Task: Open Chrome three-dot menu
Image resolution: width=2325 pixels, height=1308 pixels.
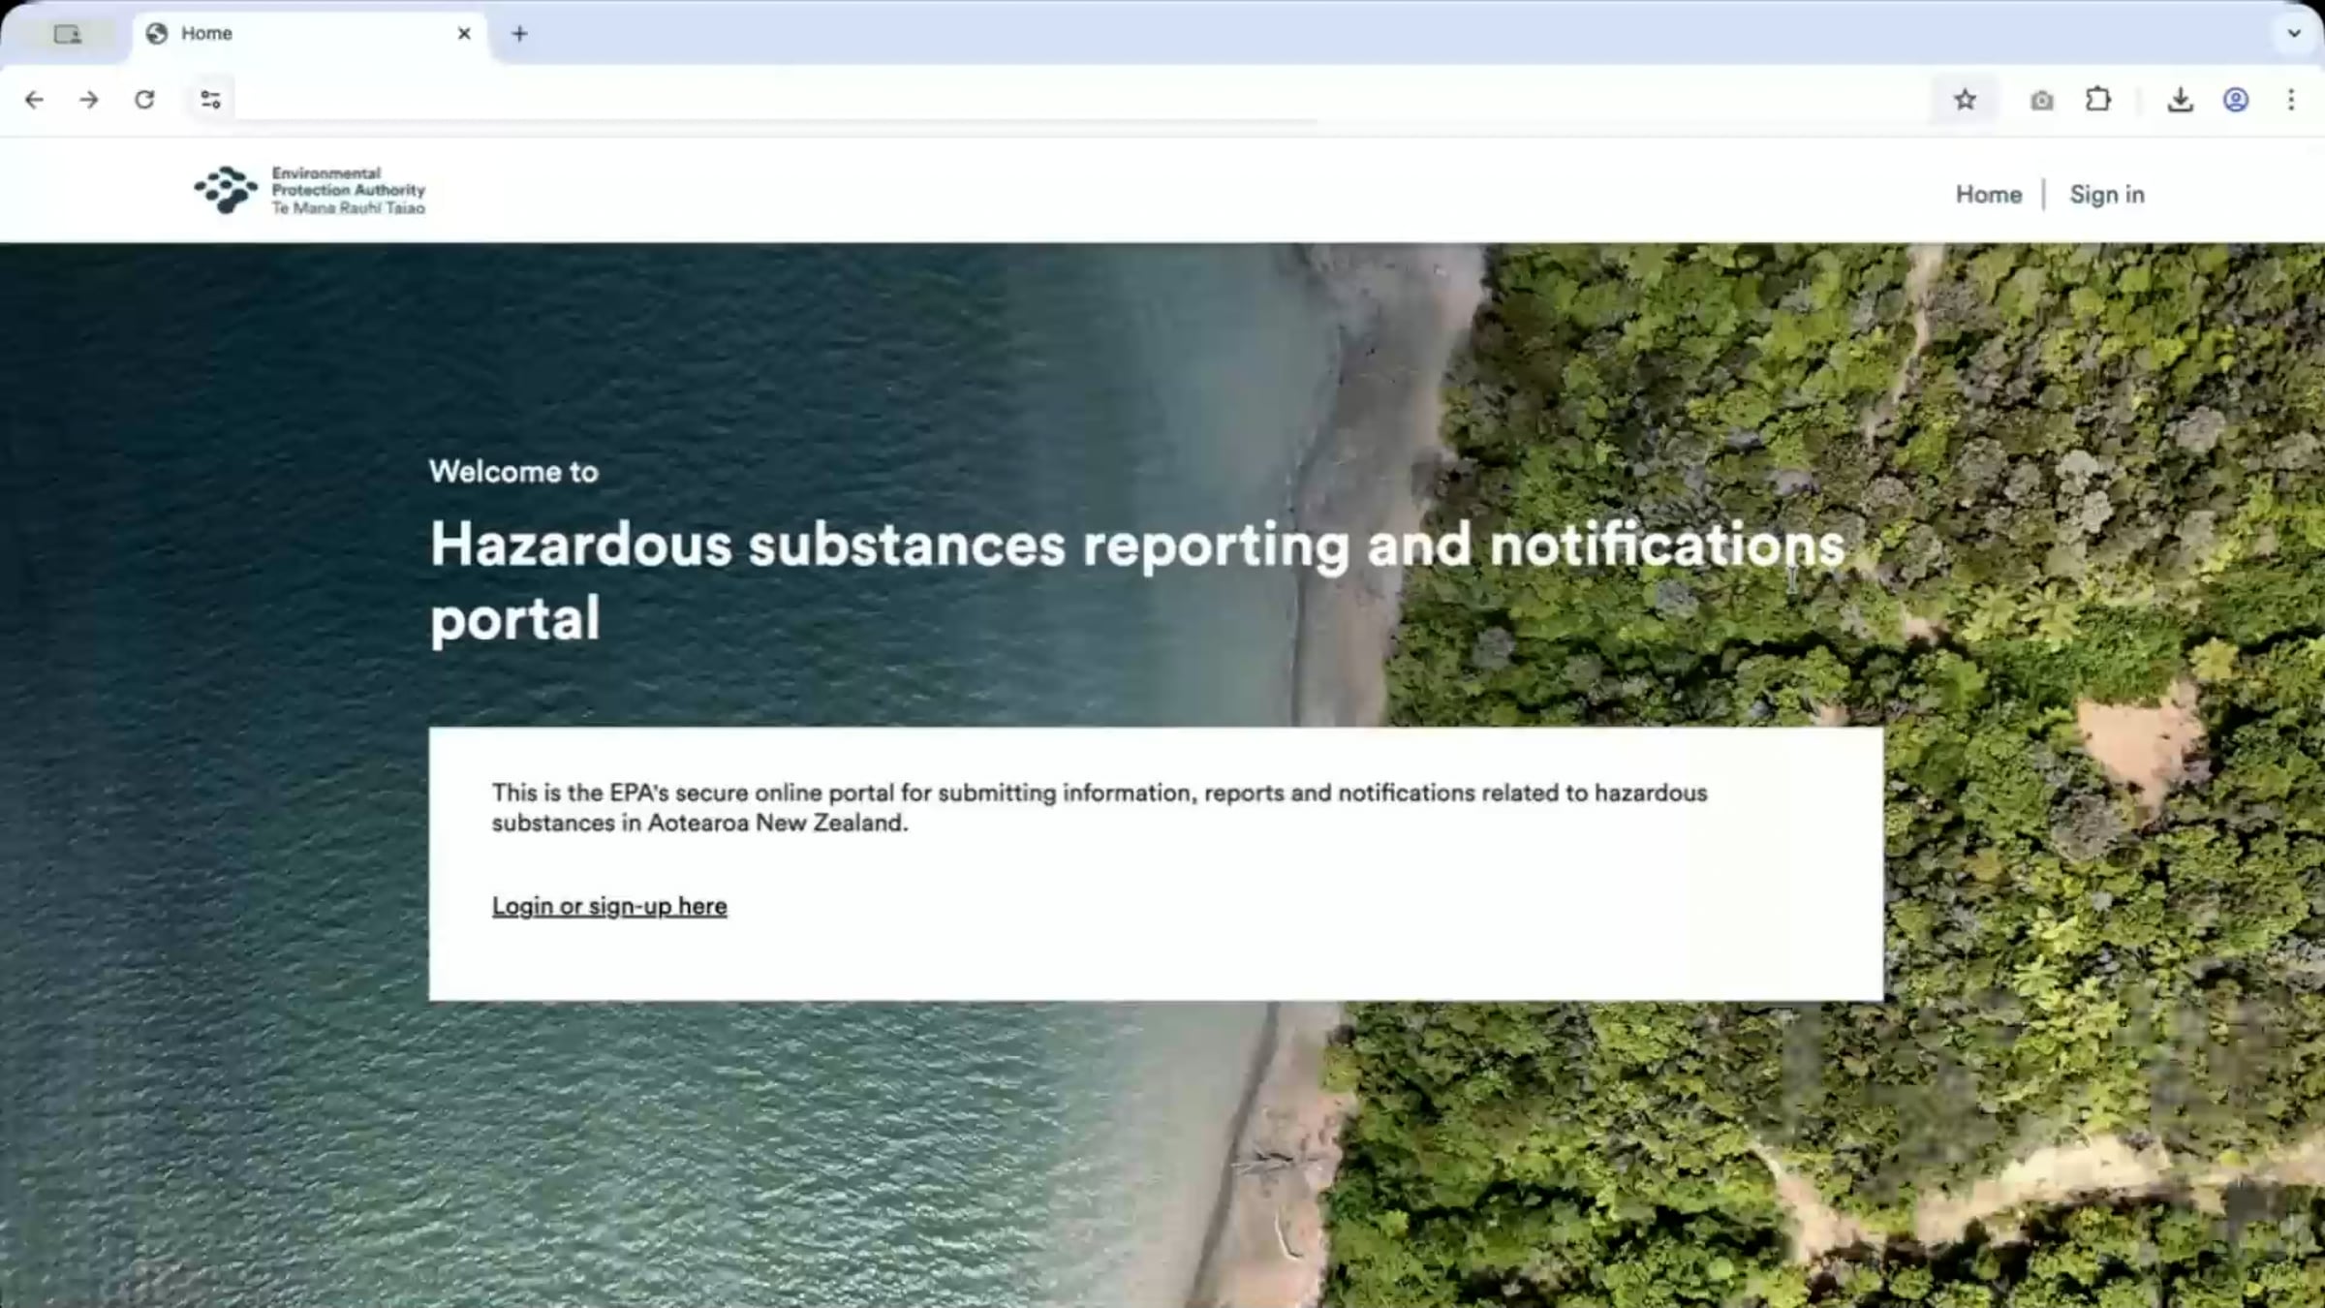Action: [2291, 100]
